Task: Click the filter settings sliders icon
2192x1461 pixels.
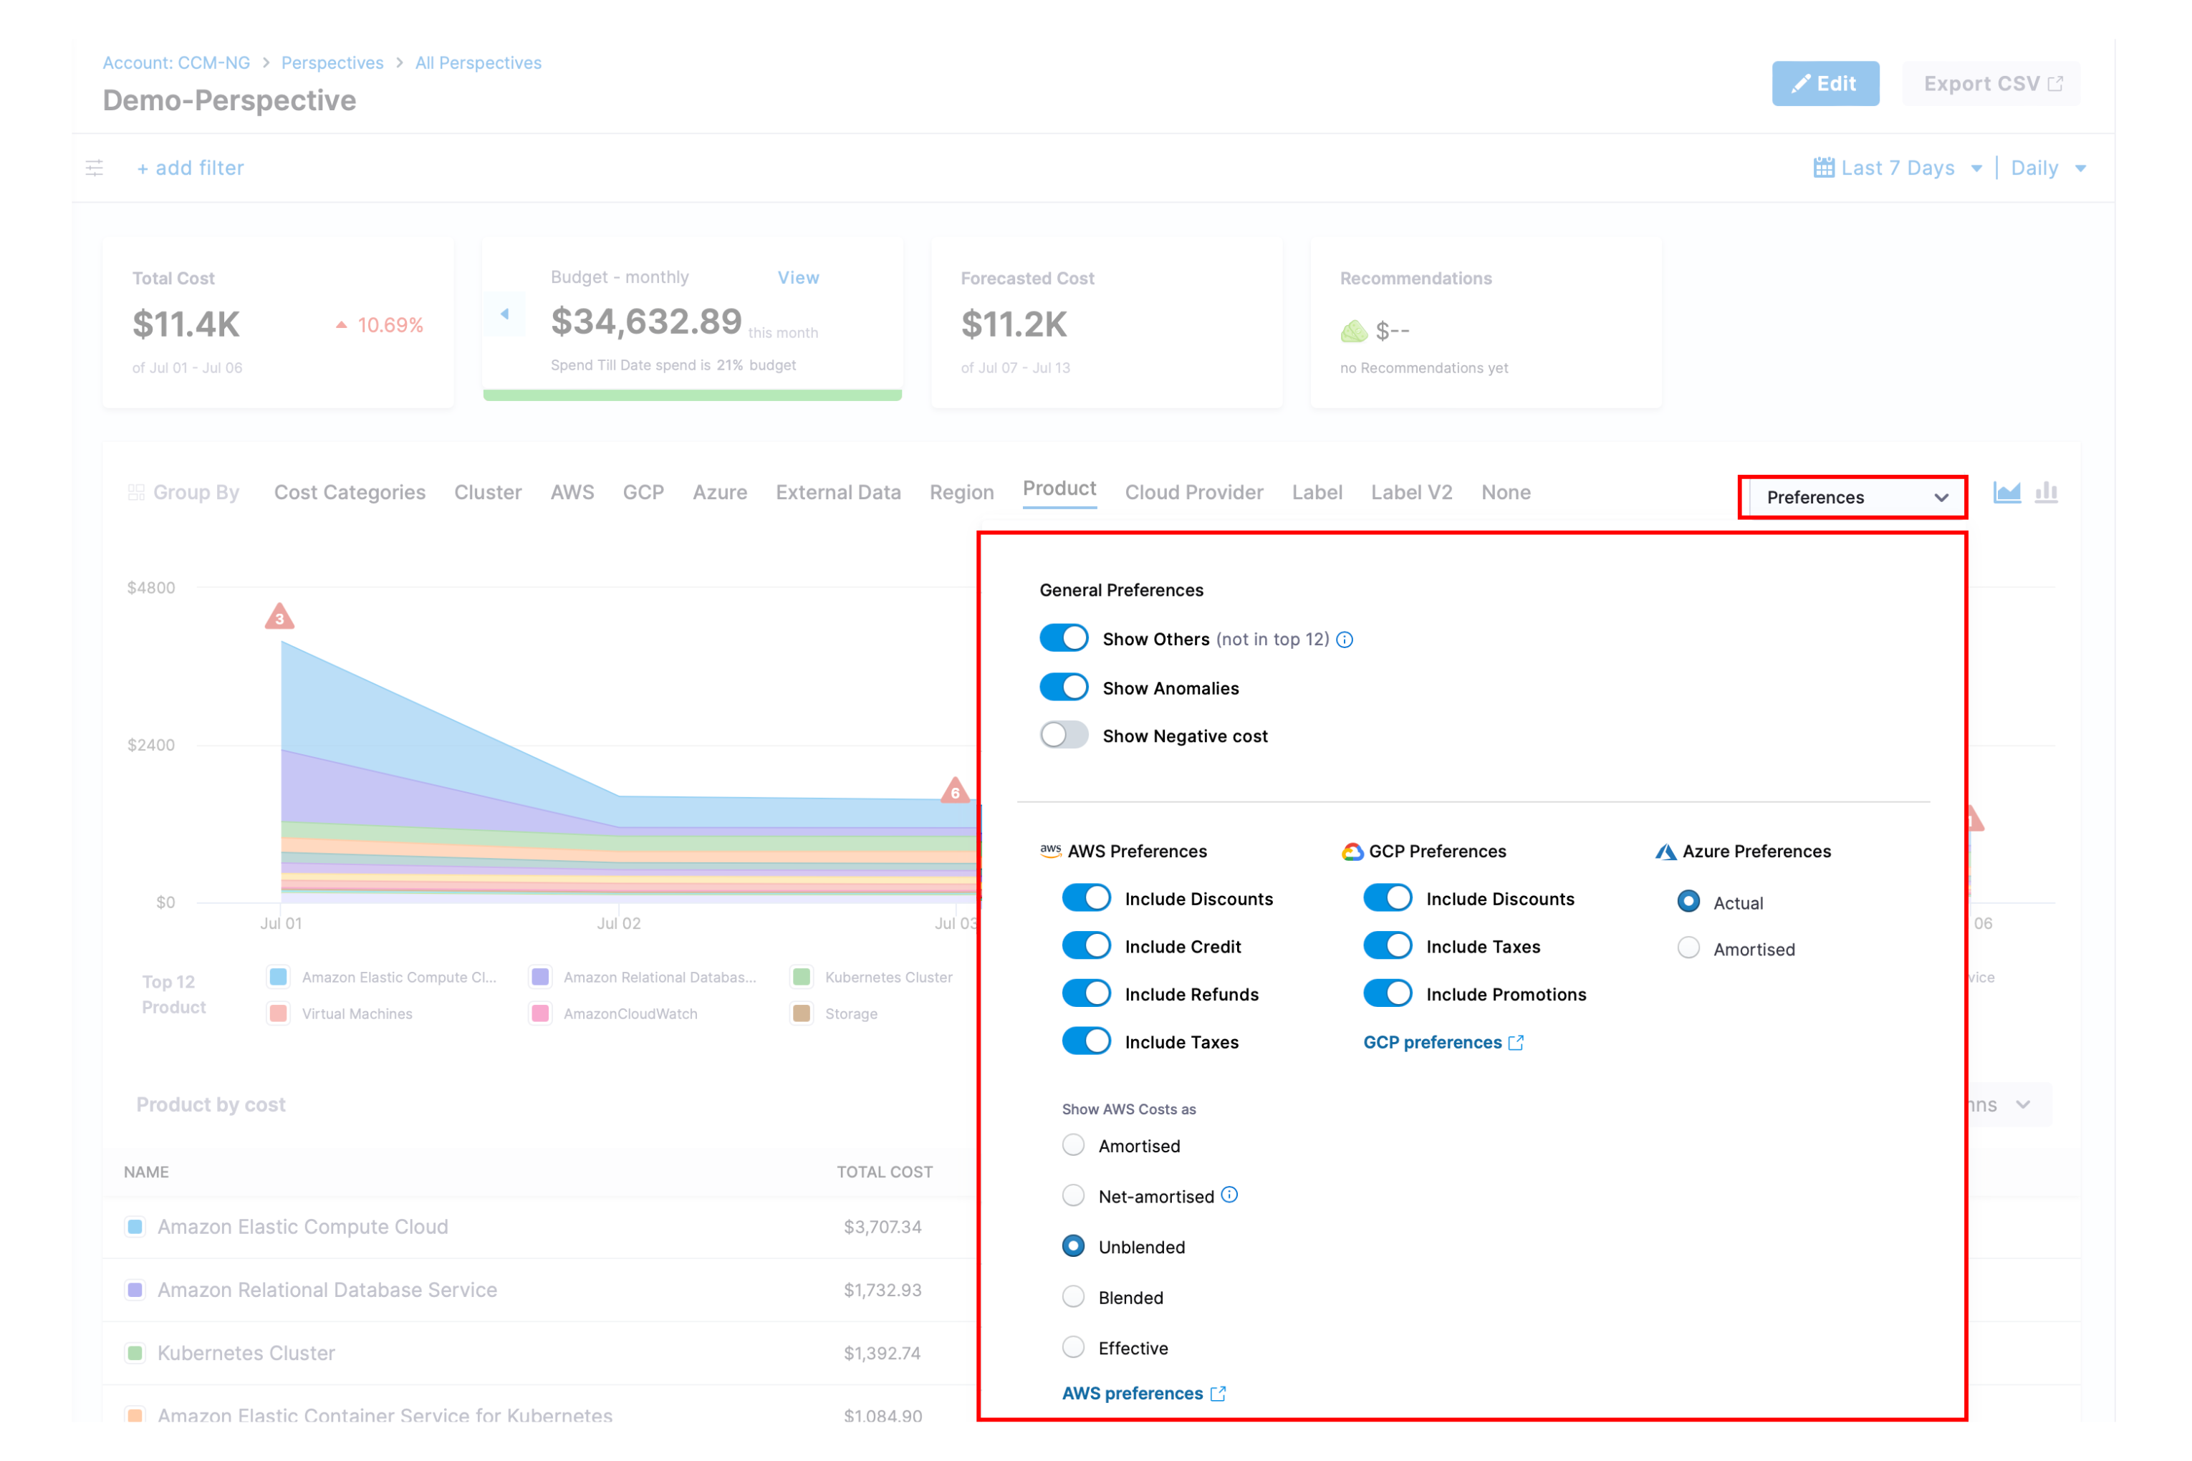Action: coord(94,168)
